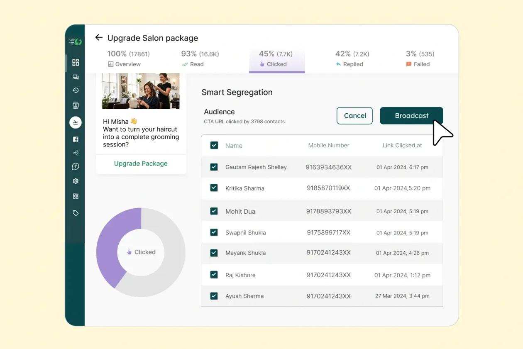Select the highlighted broadcast send icon
Screen dimensions: 523x349
75,122
